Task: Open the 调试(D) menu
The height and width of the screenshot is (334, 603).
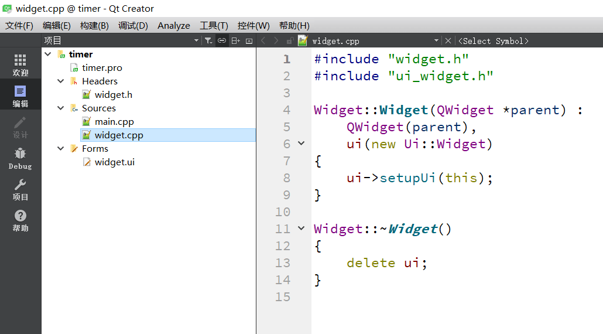Action: (x=133, y=25)
